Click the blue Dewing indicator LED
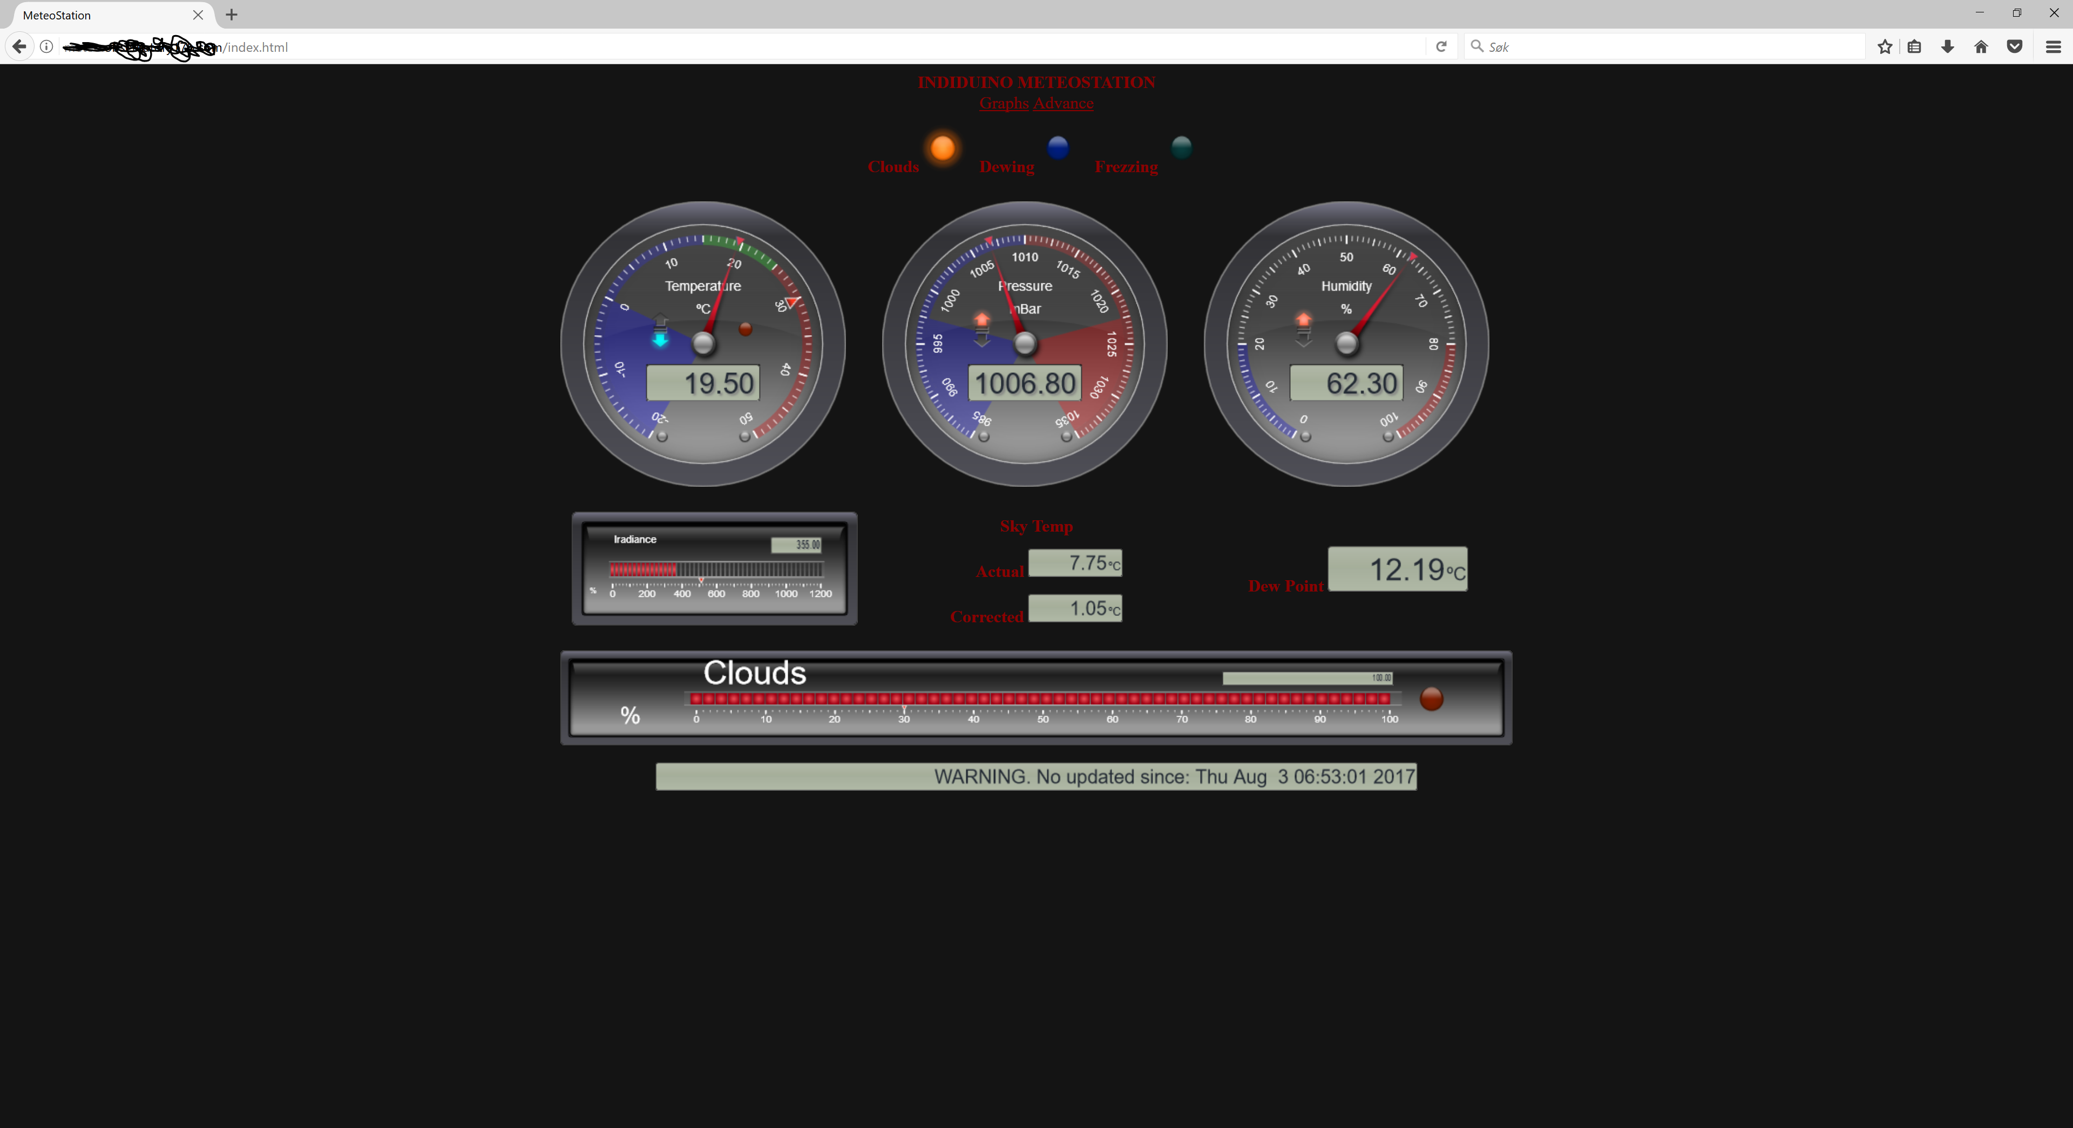 (1058, 147)
